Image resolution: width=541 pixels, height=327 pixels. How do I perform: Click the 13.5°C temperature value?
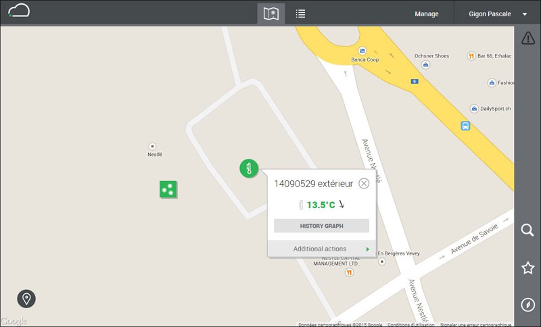321,205
